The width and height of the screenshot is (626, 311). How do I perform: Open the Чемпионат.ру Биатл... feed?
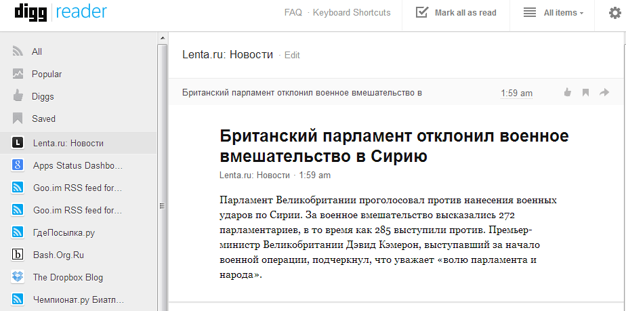pos(79,299)
